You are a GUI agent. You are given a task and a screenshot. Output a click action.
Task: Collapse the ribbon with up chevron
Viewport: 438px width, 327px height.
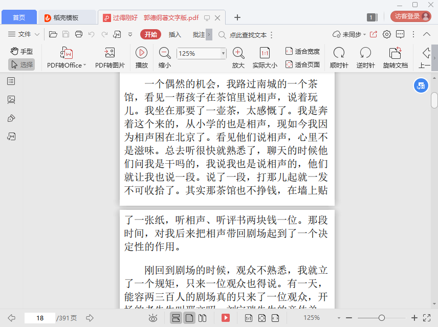[x=427, y=34]
